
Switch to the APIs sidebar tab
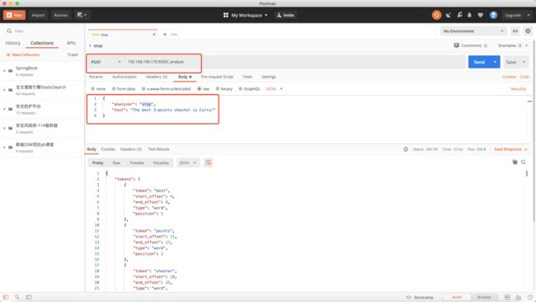tap(71, 43)
